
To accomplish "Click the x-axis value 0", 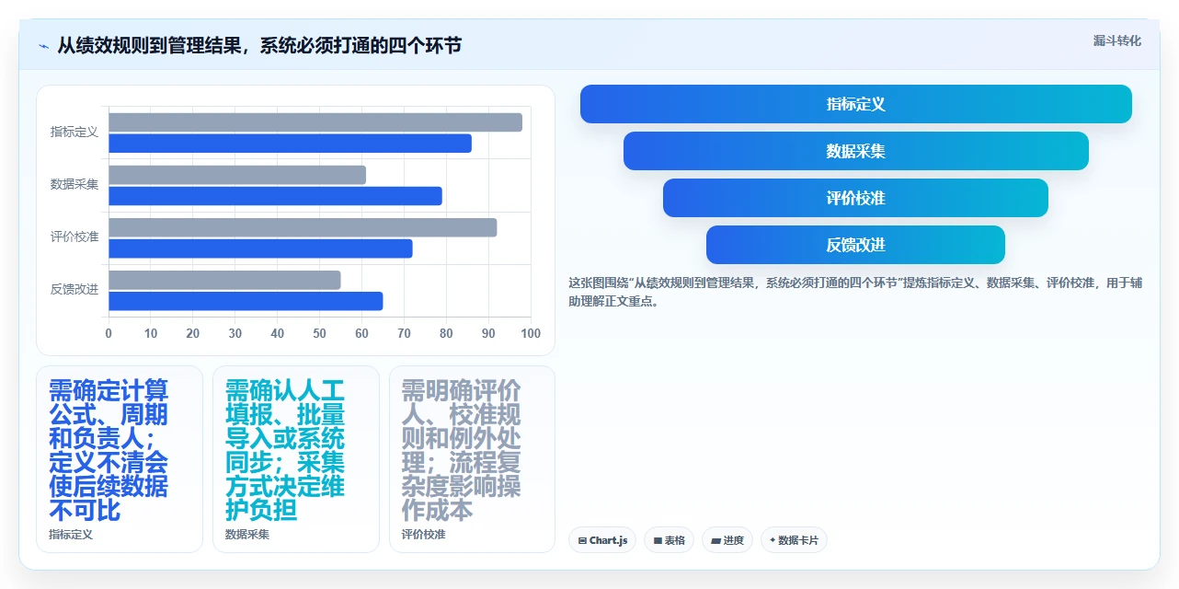I will pyautogui.click(x=109, y=333).
